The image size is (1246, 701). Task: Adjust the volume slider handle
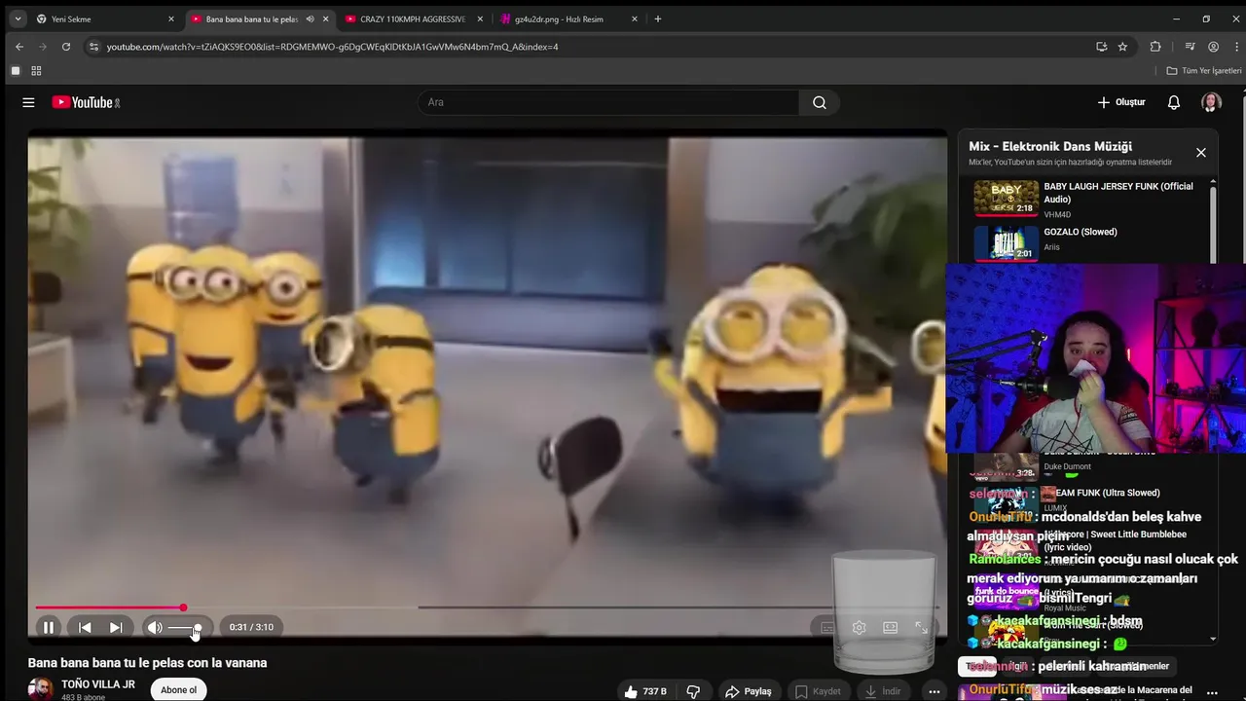coord(198,628)
